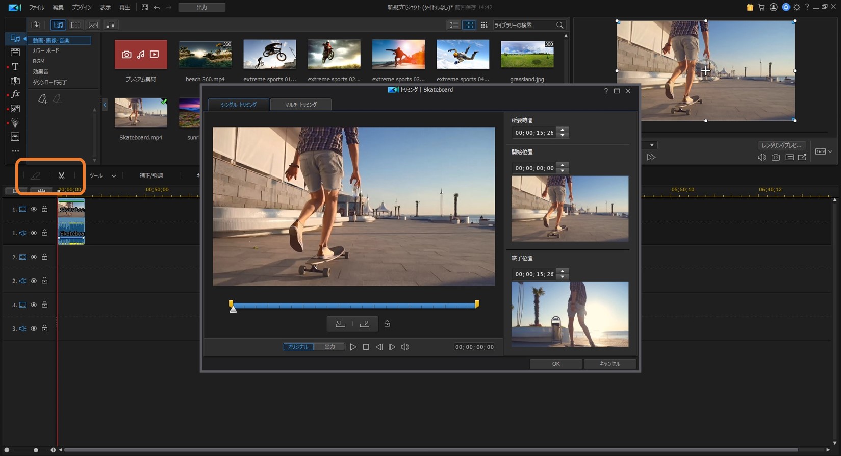Toggle visibility of video track 1
This screenshot has width=841, height=456.
(34, 209)
